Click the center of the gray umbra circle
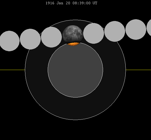 tap(75, 70)
